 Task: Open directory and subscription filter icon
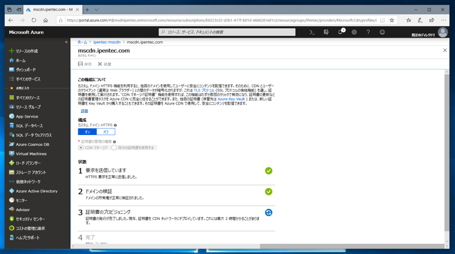pyautogui.click(x=326, y=32)
